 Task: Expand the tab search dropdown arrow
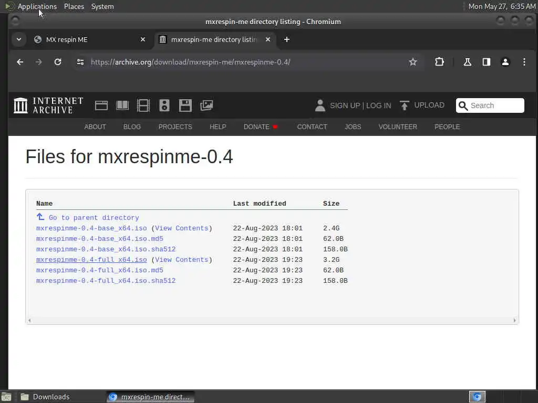pos(19,39)
